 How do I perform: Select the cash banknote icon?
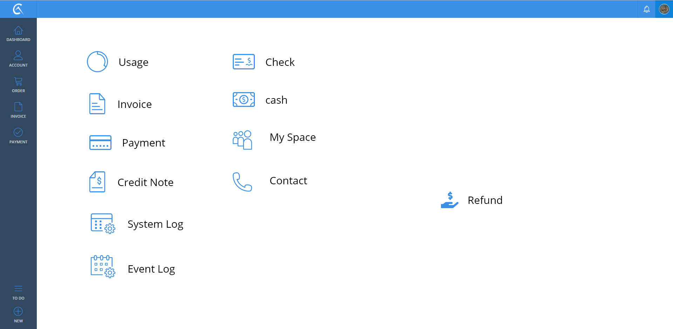pos(244,100)
